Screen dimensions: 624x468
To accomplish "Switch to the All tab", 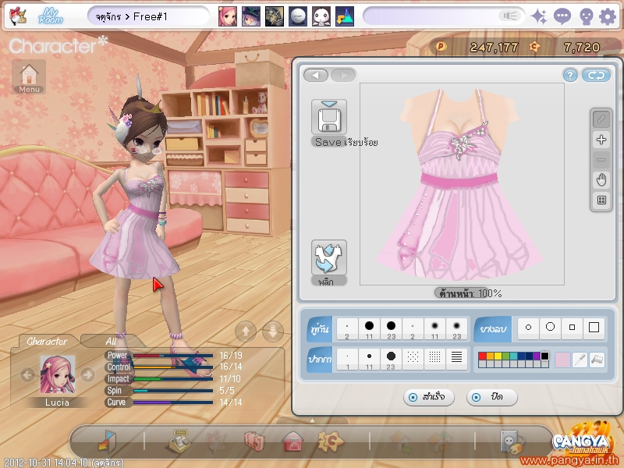I will click(110, 341).
